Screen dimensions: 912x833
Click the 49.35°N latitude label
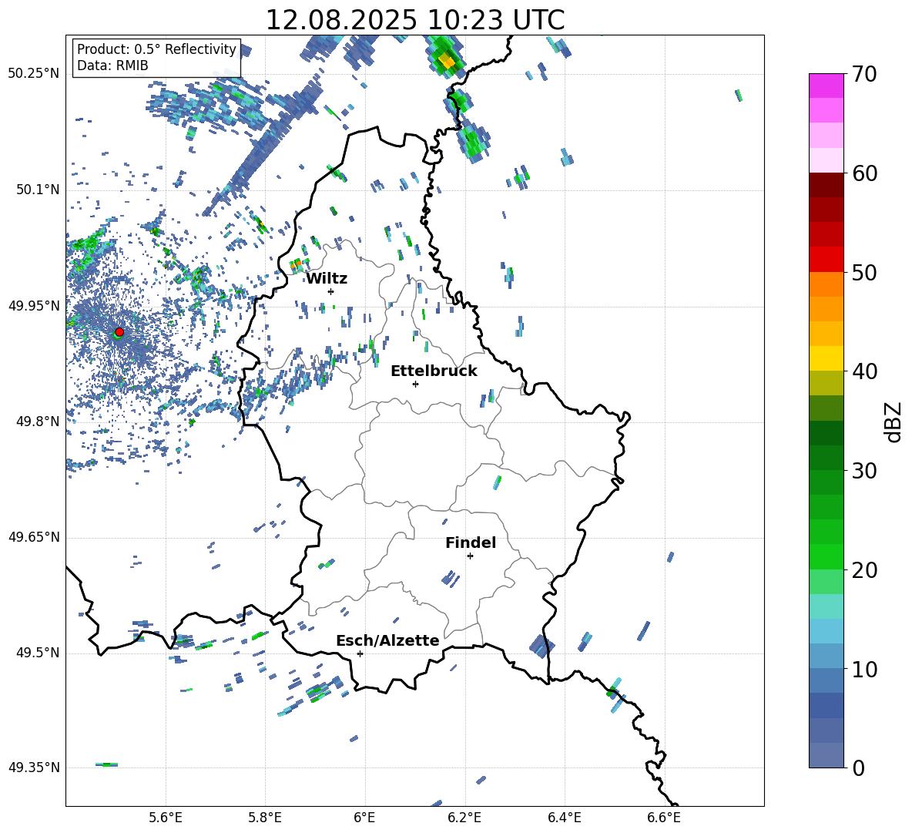[34, 768]
